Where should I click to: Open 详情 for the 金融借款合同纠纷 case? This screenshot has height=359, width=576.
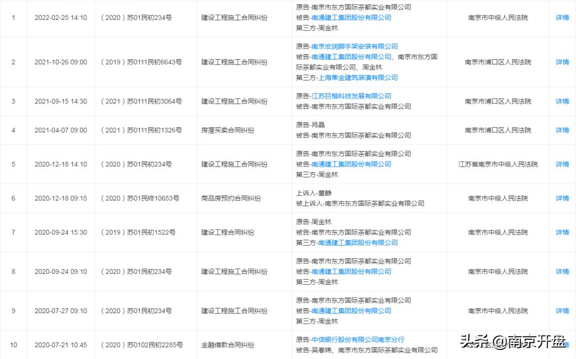pyautogui.click(x=562, y=345)
